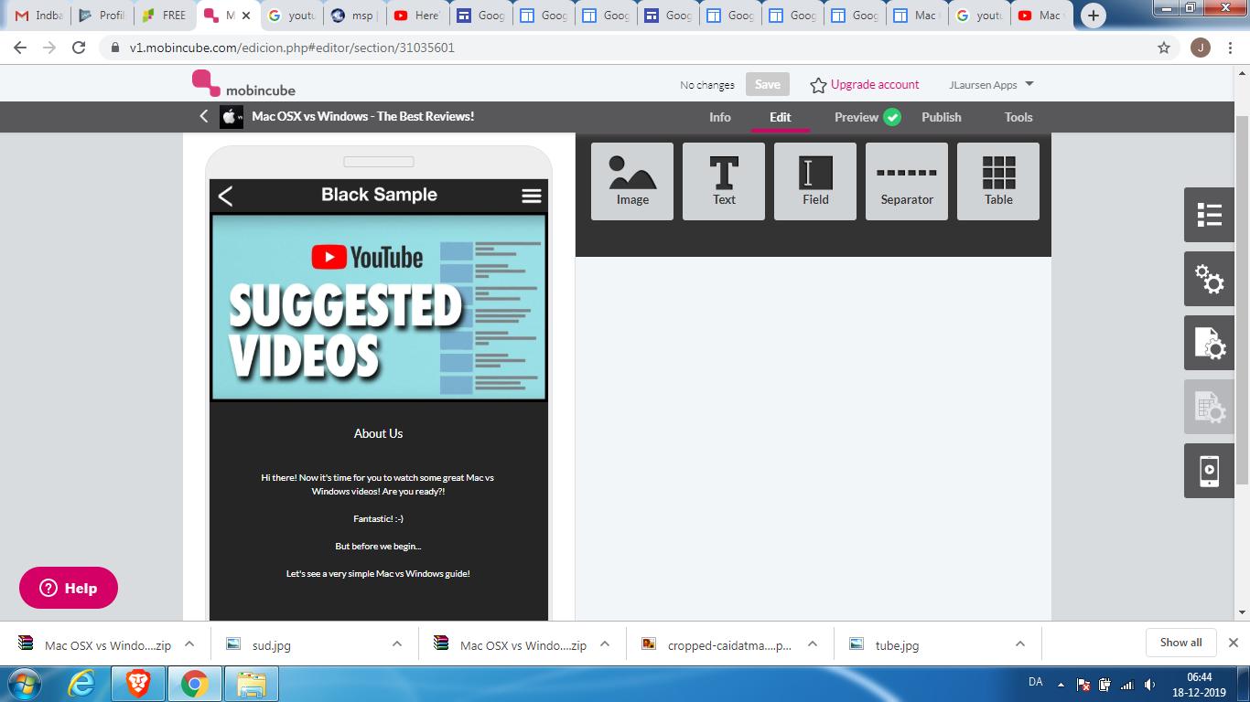Viewport: 1250px width, 702px height.
Task: Open Windows Explorer from the taskbar
Action: coord(251,684)
